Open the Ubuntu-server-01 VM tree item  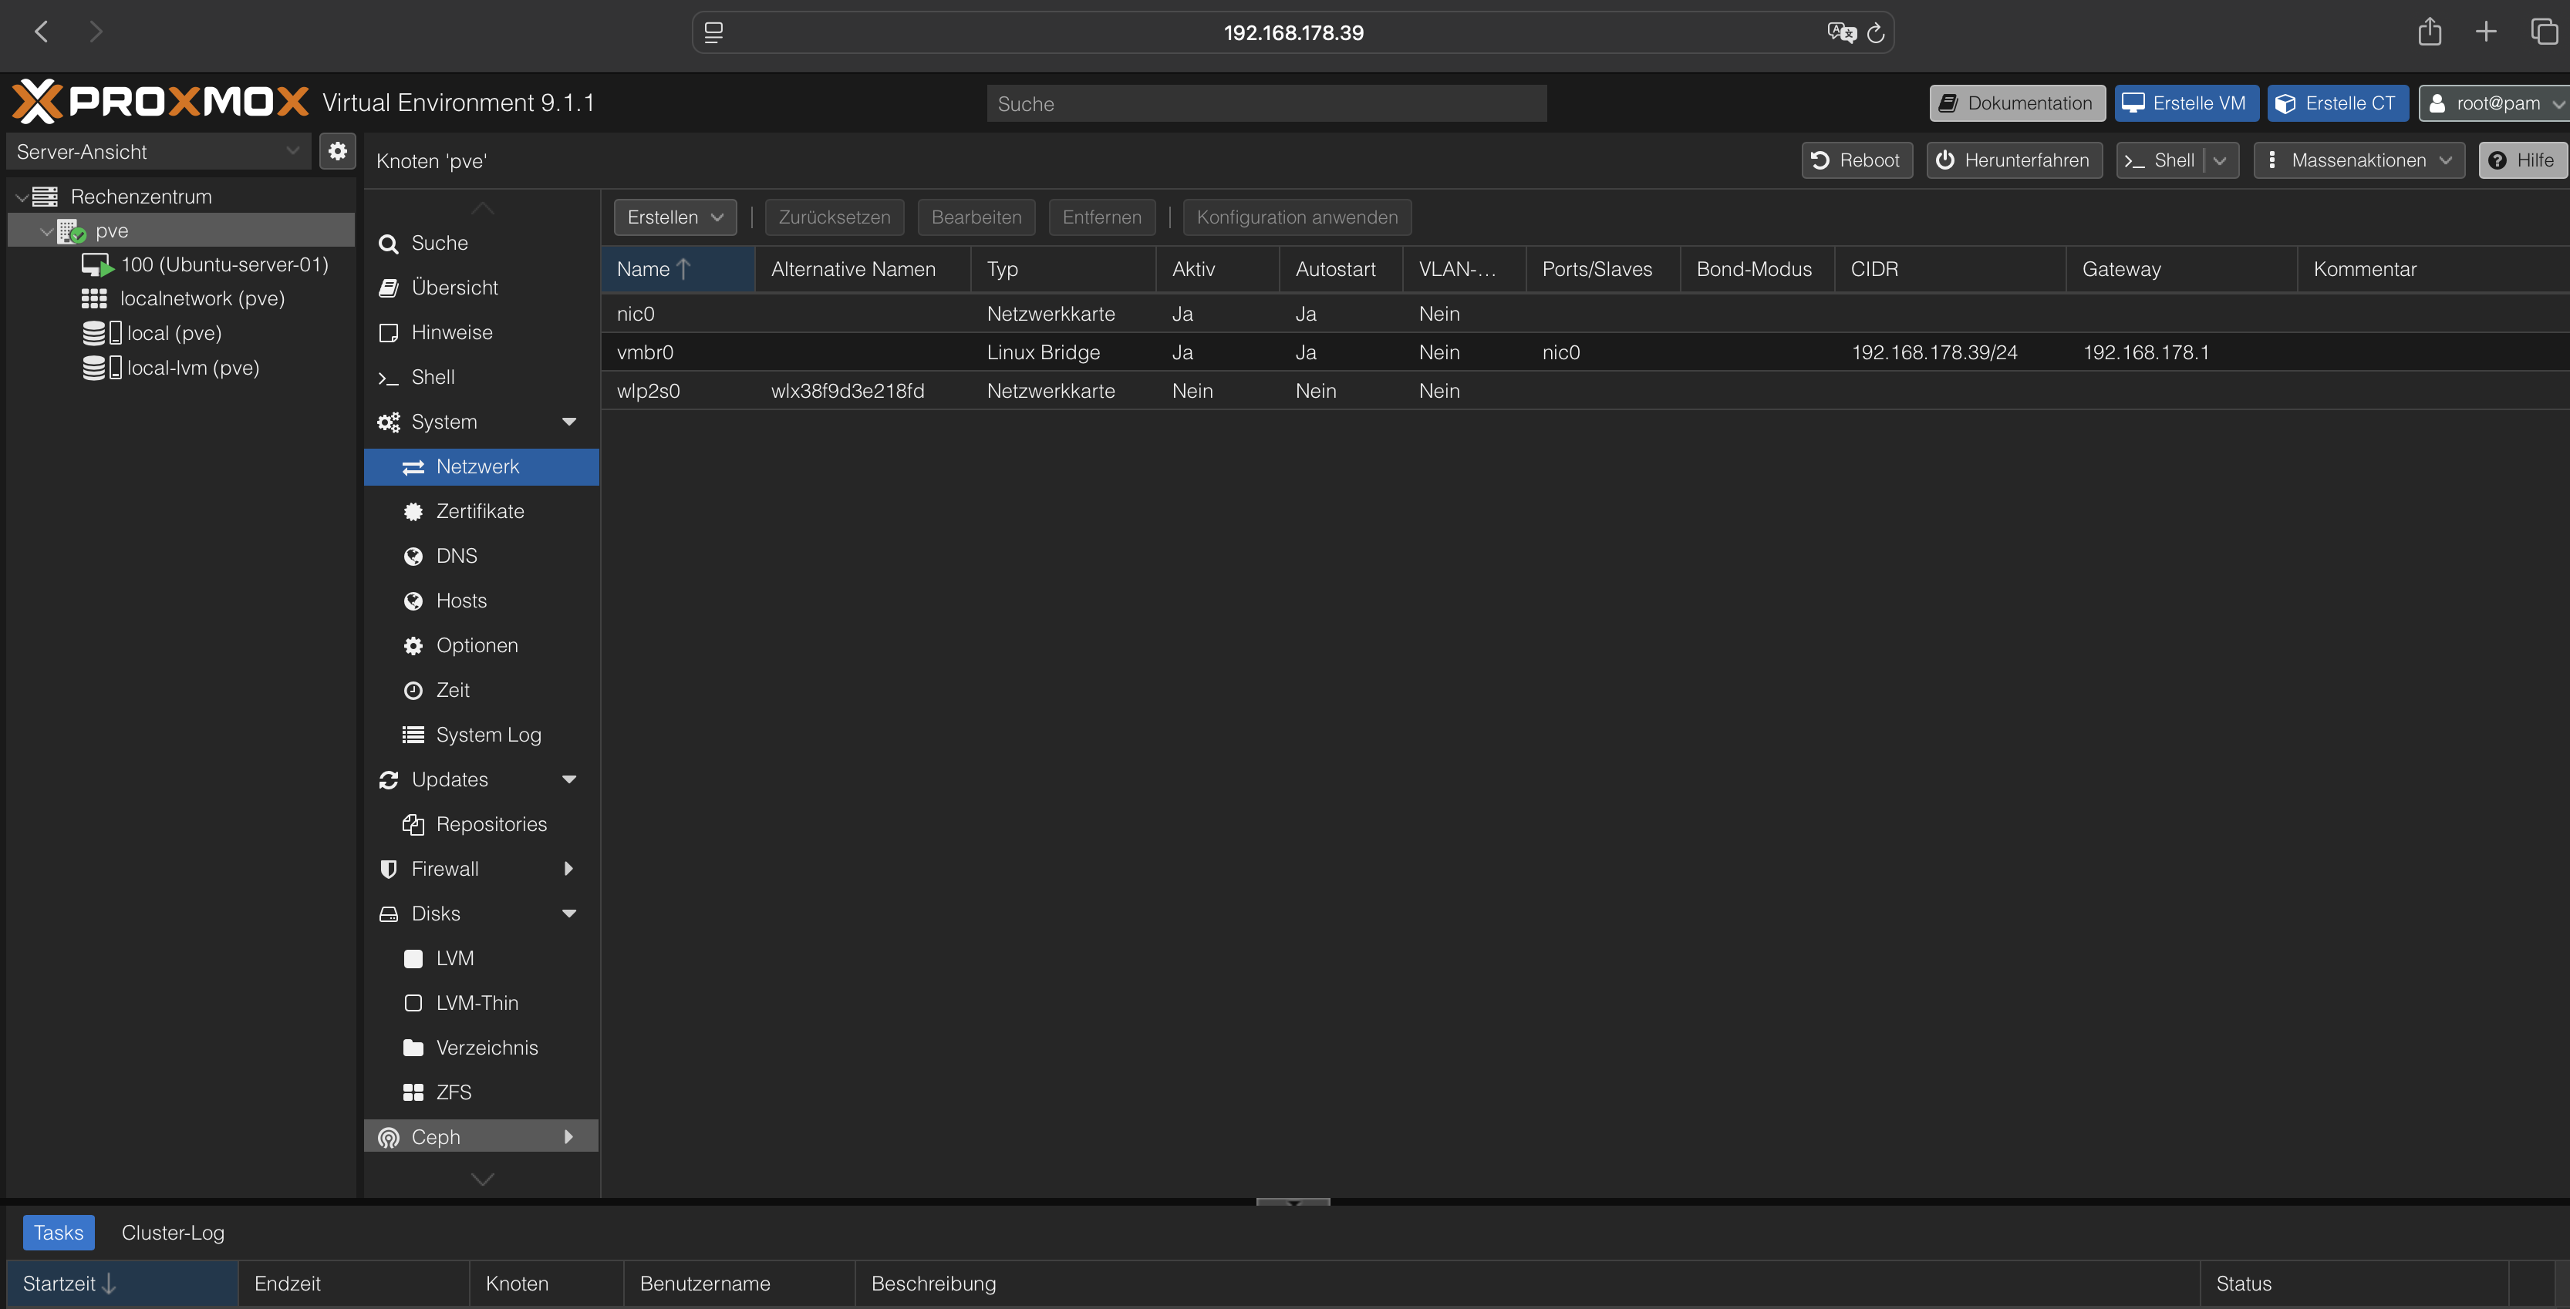point(224,264)
